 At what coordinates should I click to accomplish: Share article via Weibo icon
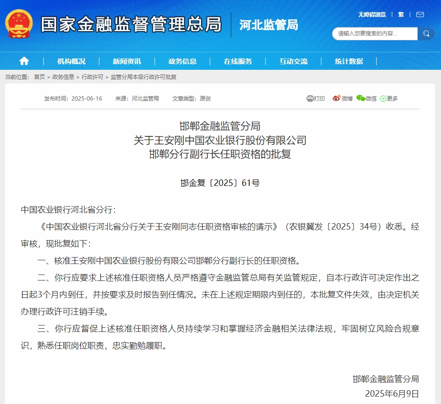[x=336, y=98]
